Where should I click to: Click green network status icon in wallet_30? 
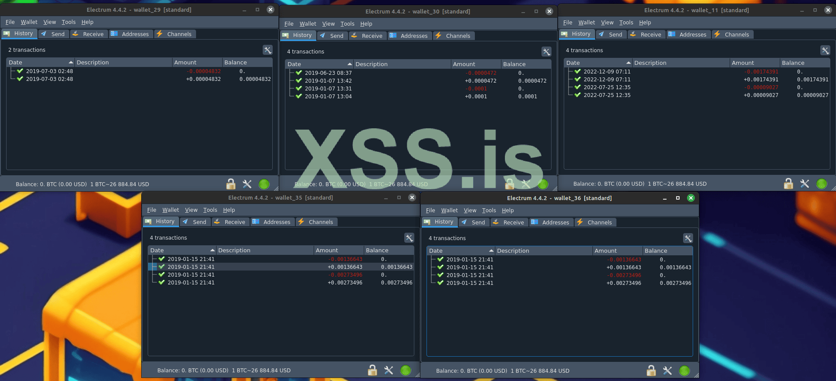point(543,184)
